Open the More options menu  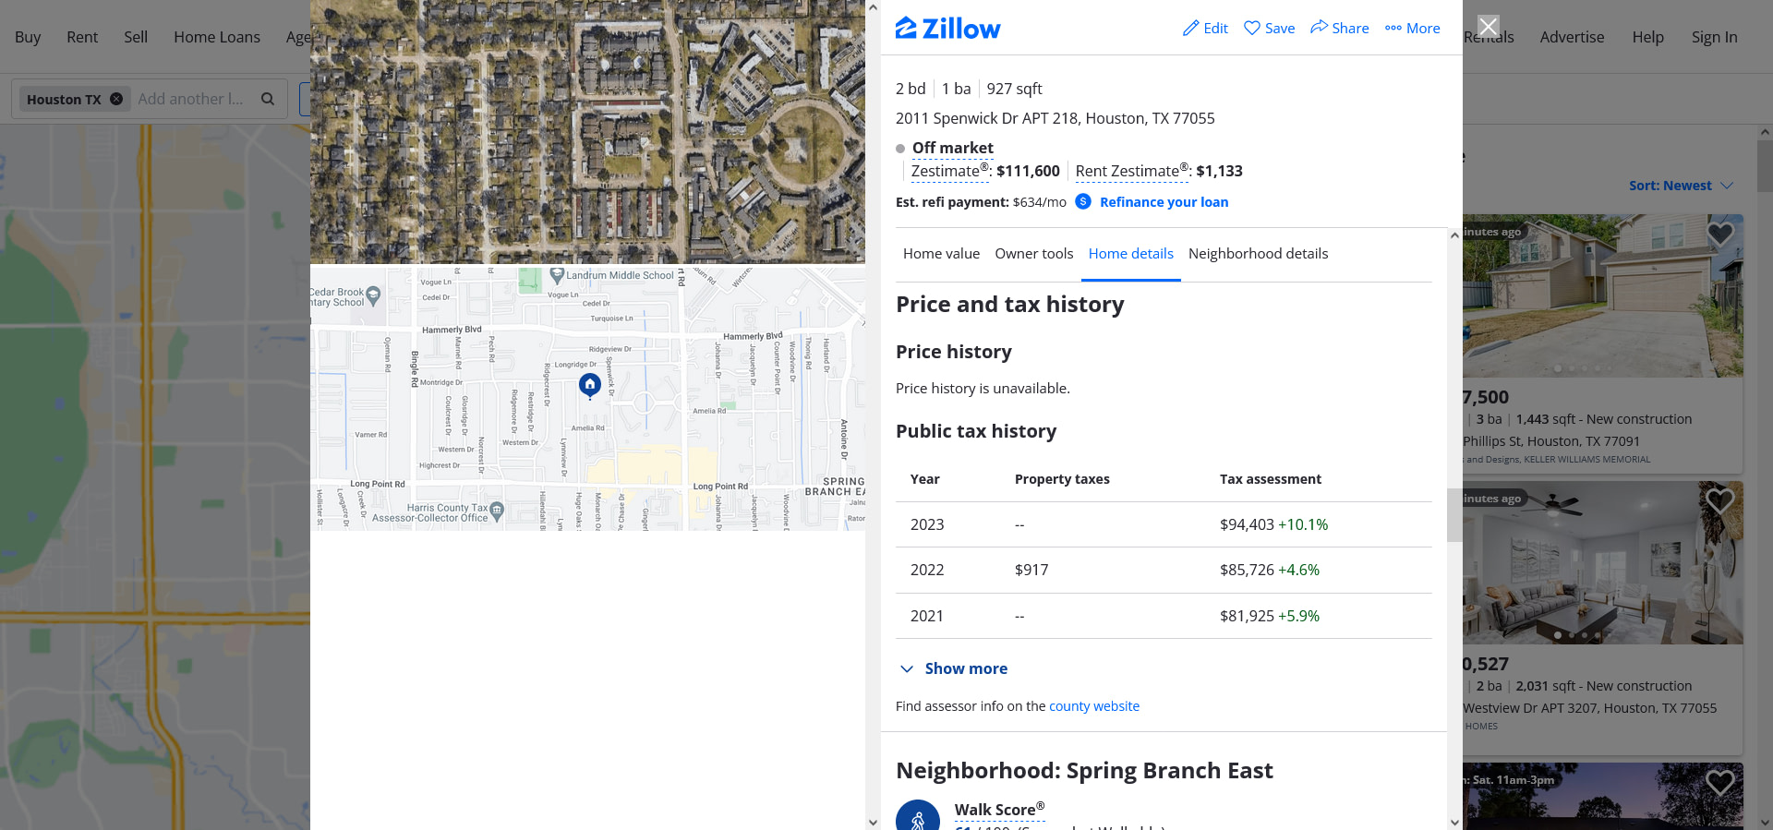[1412, 28]
